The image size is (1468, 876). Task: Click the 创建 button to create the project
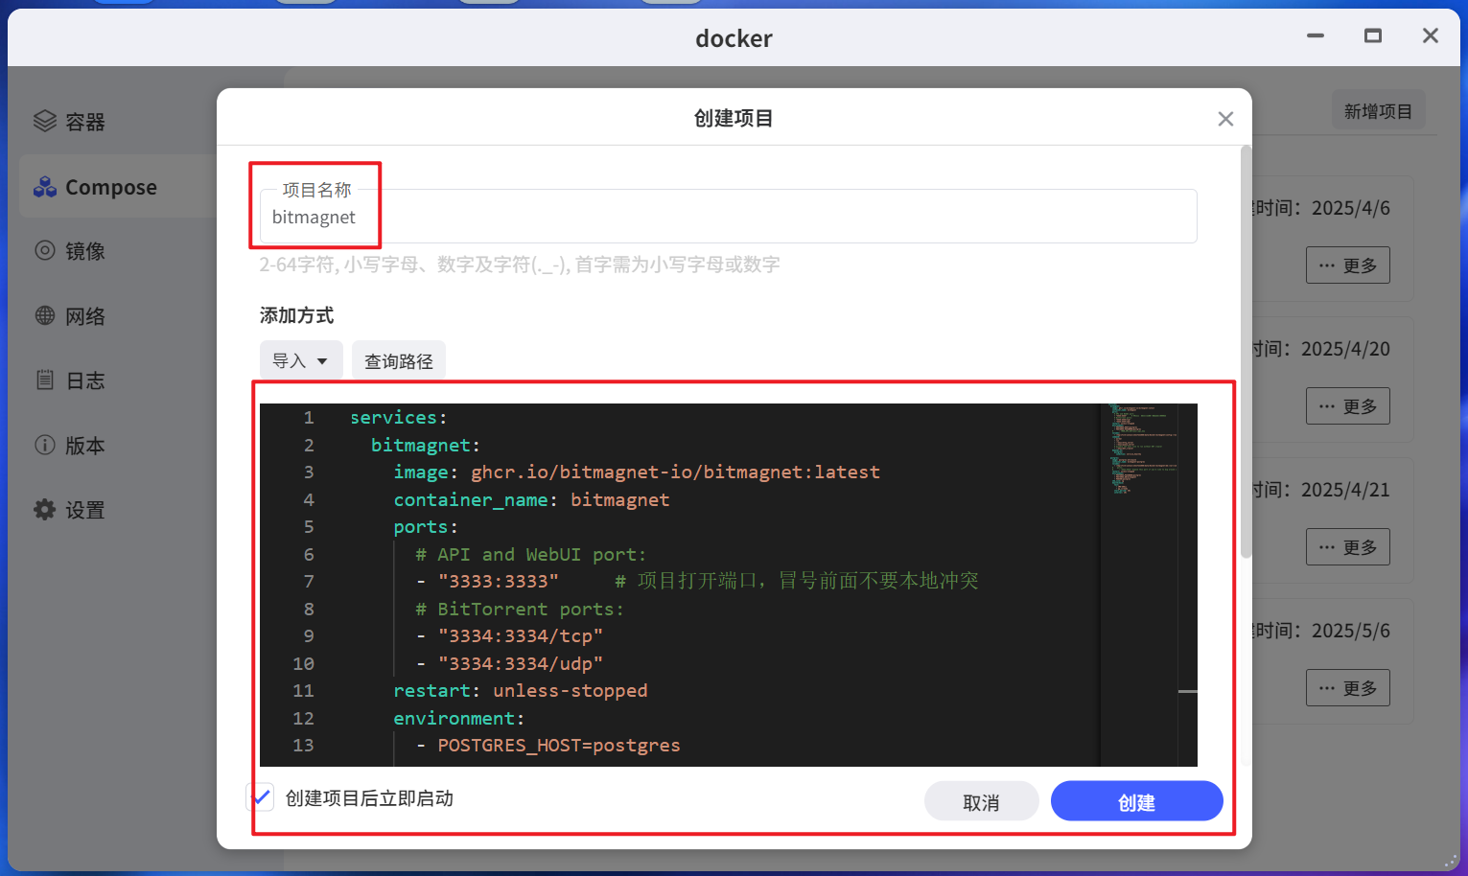click(x=1136, y=801)
